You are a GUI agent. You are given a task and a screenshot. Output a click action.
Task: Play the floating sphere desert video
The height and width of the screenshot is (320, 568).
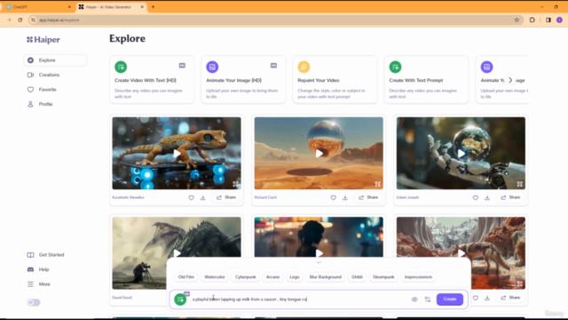point(319,153)
